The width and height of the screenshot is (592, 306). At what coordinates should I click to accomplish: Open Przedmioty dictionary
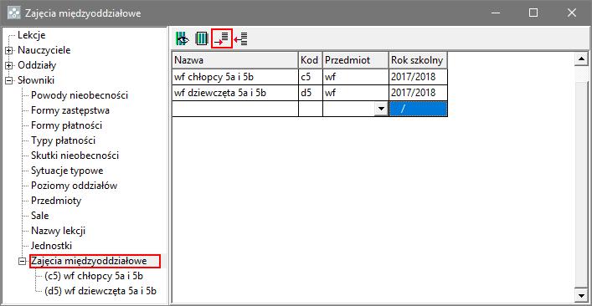tap(56, 201)
